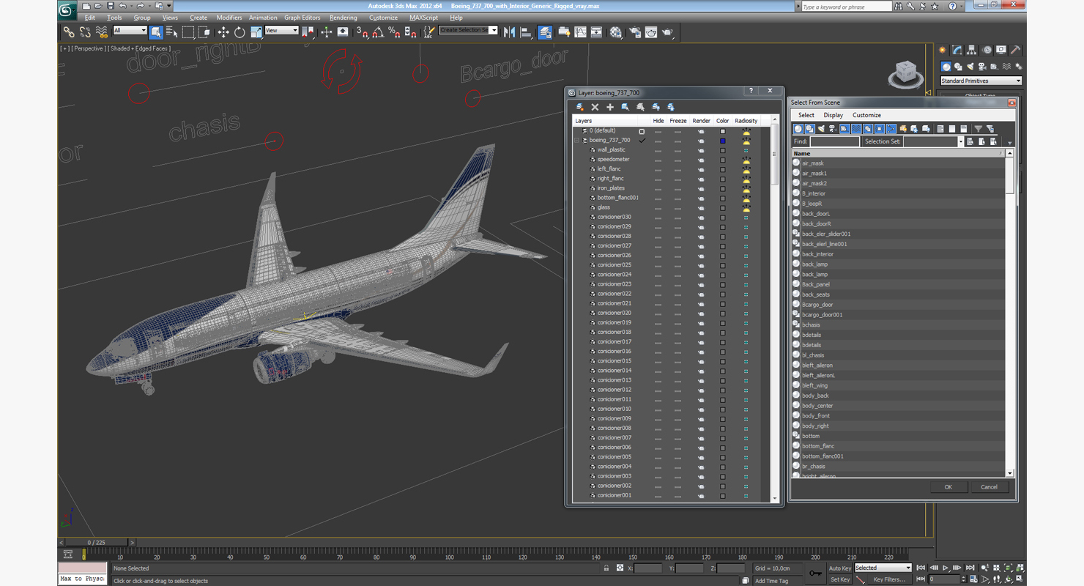Toggle Hide column for wall_plastic layer
The image size is (1084, 586).
[658, 149]
